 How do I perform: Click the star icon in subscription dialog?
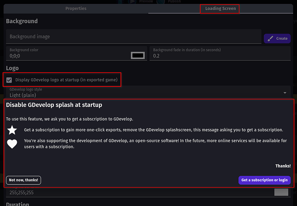[12, 130]
